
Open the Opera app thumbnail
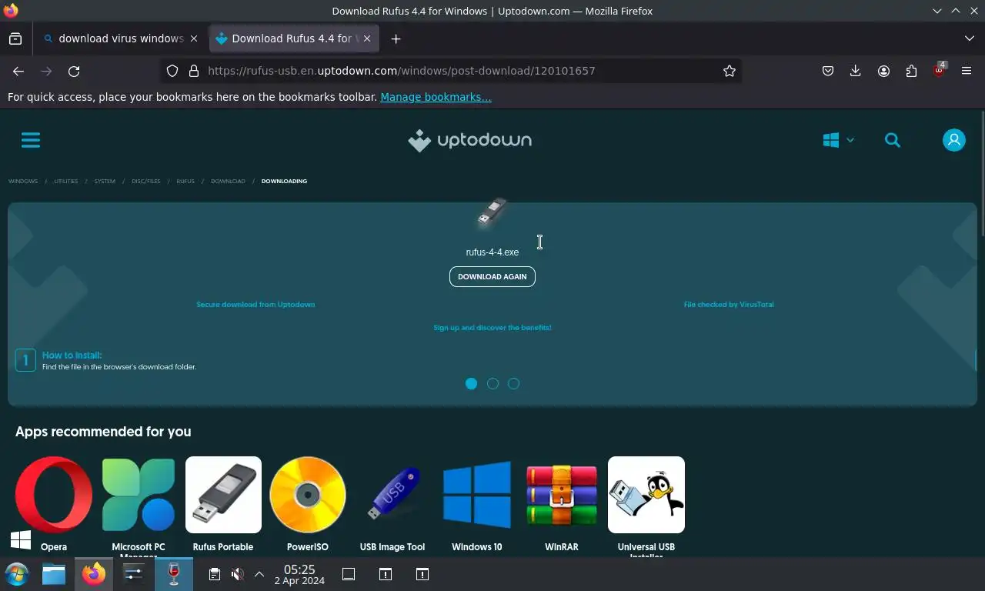click(x=54, y=495)
